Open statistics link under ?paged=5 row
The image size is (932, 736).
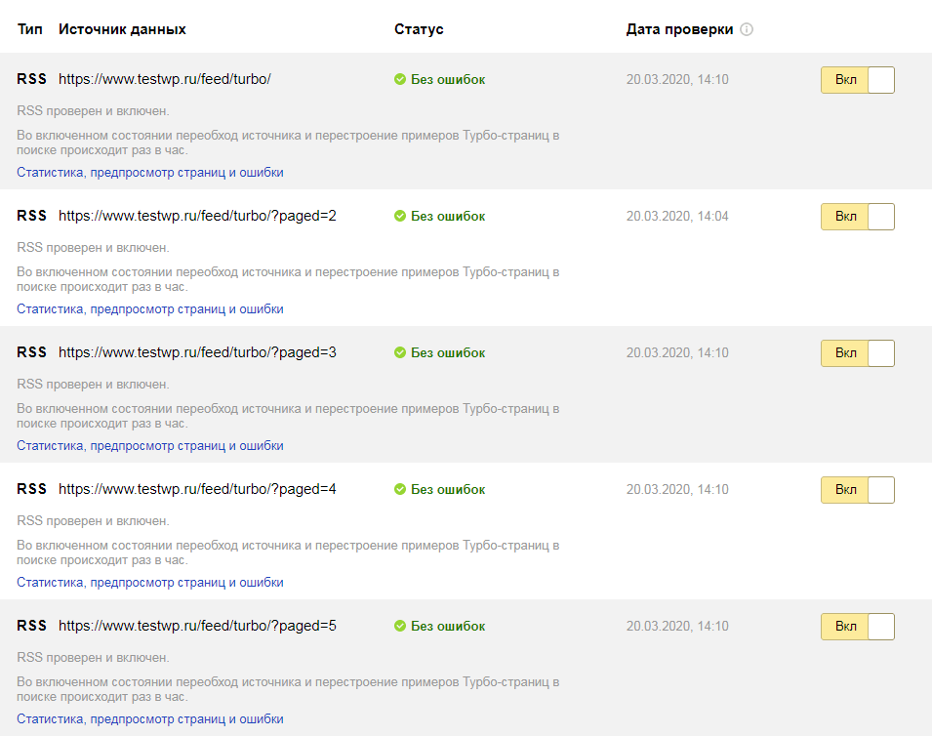point(149,719)
